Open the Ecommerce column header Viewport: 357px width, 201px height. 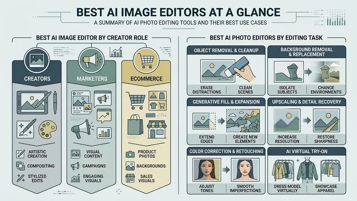(146, 79)
